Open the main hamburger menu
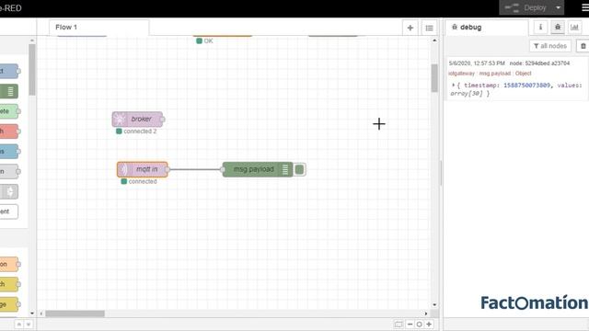Image resolution: width=589 pixels, height=331 pixels. point(585,7)
